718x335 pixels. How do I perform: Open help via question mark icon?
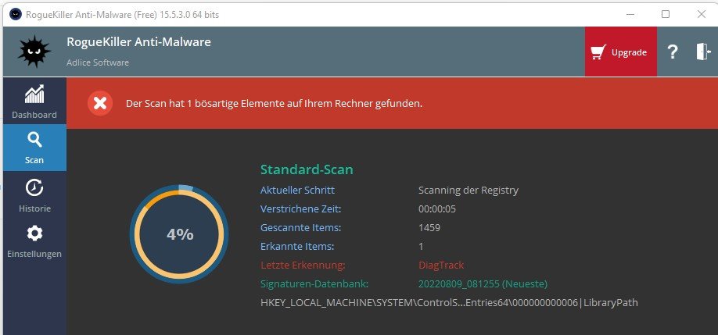click(x=672, y=52)
